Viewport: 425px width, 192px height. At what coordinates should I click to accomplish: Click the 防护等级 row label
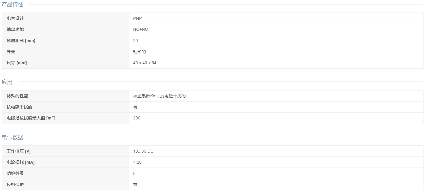click(15, 173)
